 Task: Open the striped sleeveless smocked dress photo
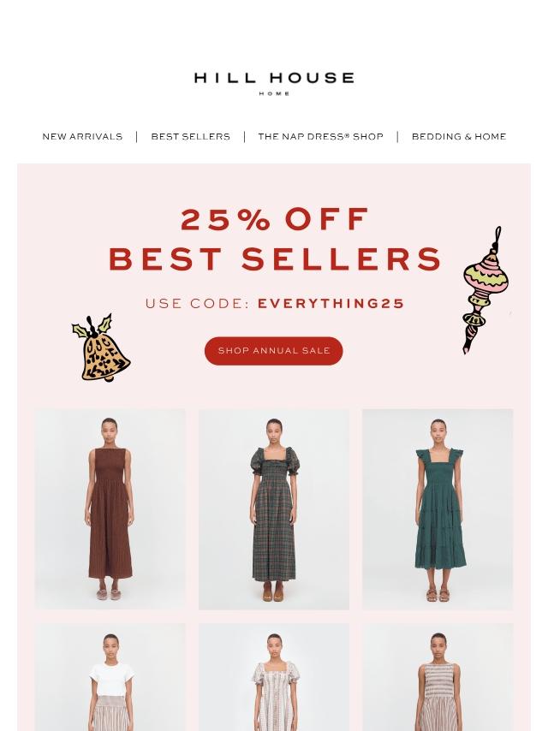pyautogui.click(x=438, y=677)
